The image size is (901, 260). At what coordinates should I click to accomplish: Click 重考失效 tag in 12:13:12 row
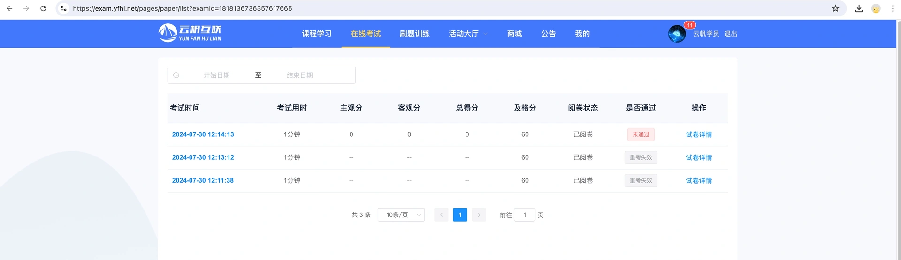point(641,157)
